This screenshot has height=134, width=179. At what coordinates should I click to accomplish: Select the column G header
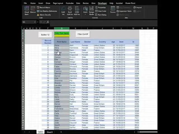pyautogui.click(x=62, y=28)
